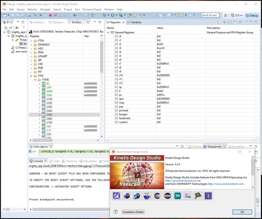Click the Pin to Debug Context icon in Registers view

pos(240,22)
